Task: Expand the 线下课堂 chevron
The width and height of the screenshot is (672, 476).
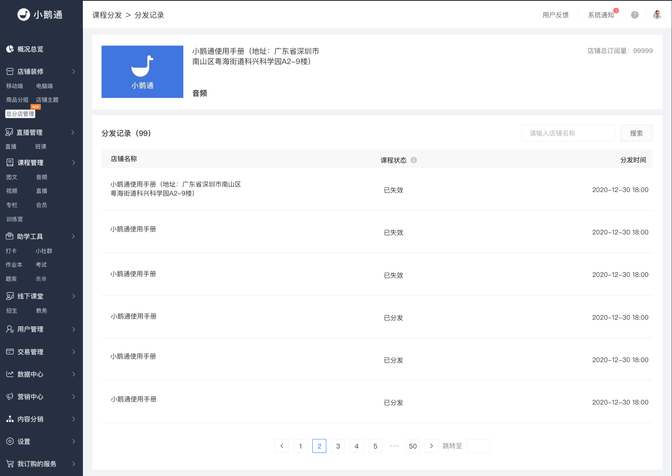Action: 73,296
